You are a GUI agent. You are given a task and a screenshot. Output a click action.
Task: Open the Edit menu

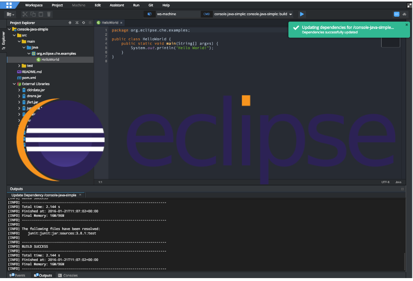(98, 5)
